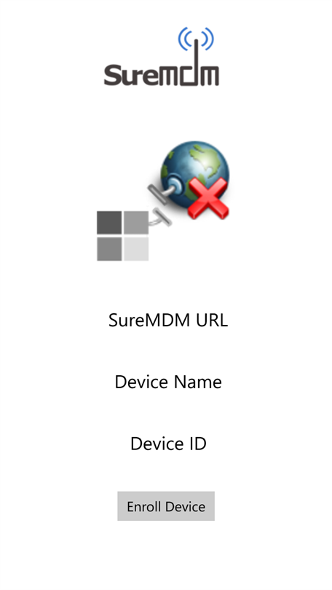Click the Enroll Device button
332x590 pixels.
(x=166, y=506)
